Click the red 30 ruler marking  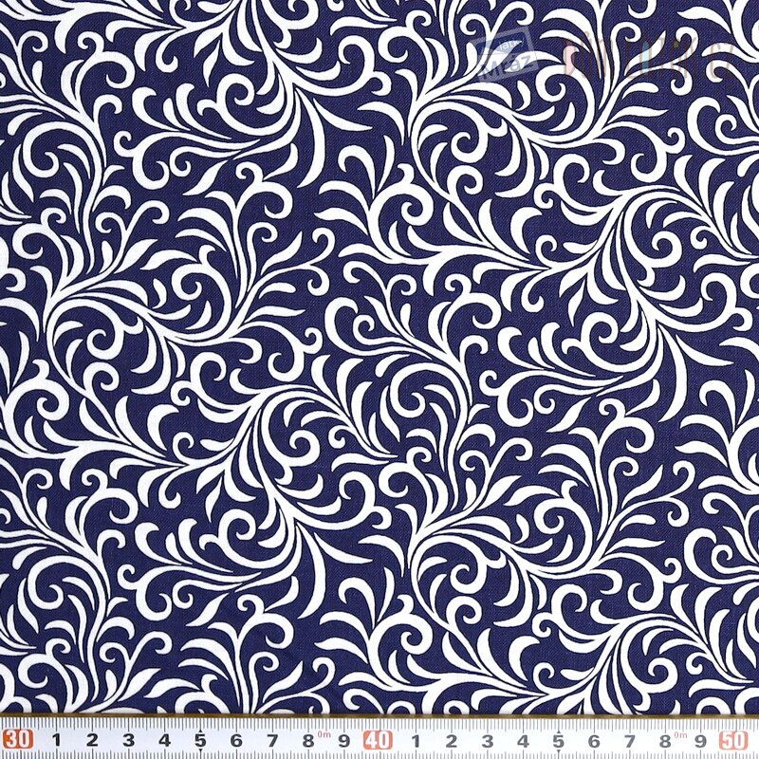[x=19, y=740]
